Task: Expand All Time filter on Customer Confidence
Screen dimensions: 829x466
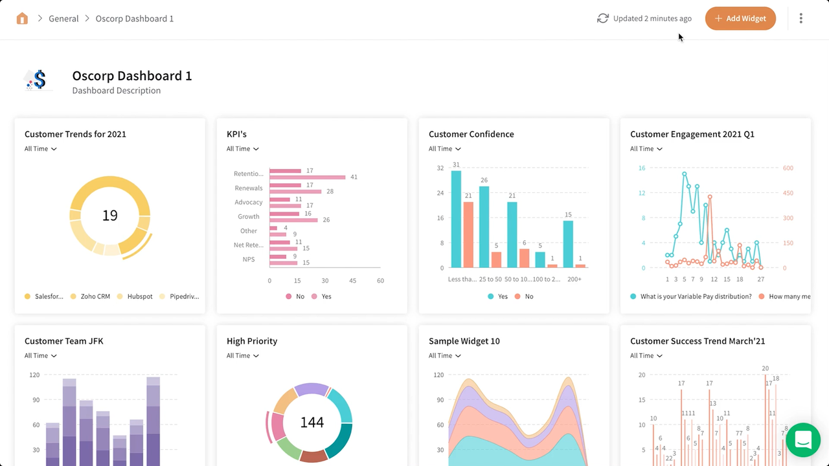Action: 444,149
